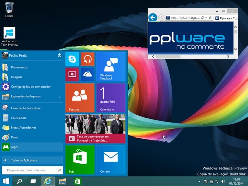
Task: Click the Windows Start button
Action: (x=6, y=181)
